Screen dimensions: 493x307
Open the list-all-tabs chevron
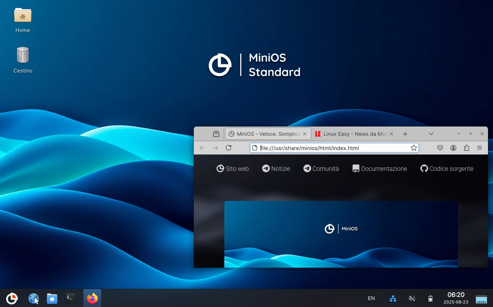coord(431,134)
